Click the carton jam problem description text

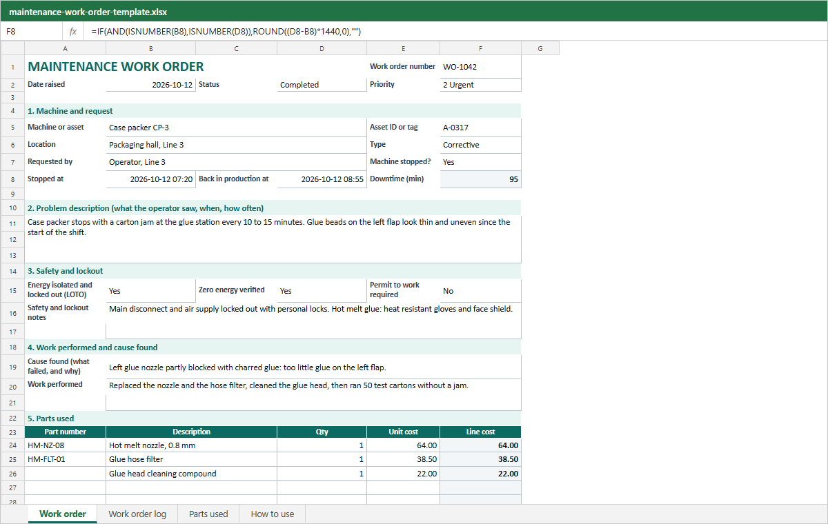click(273, 239)
